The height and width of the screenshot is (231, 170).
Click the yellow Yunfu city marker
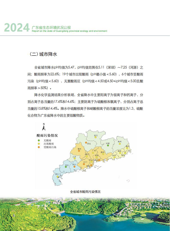(75, 158)
